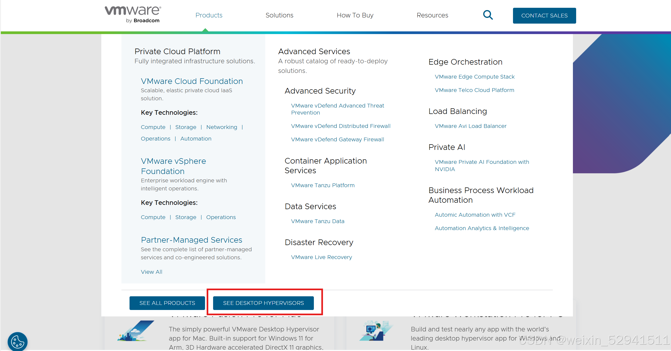
Task: Collapse the Products mega menu
Action: pyautogui.click(x=209, y=15)
